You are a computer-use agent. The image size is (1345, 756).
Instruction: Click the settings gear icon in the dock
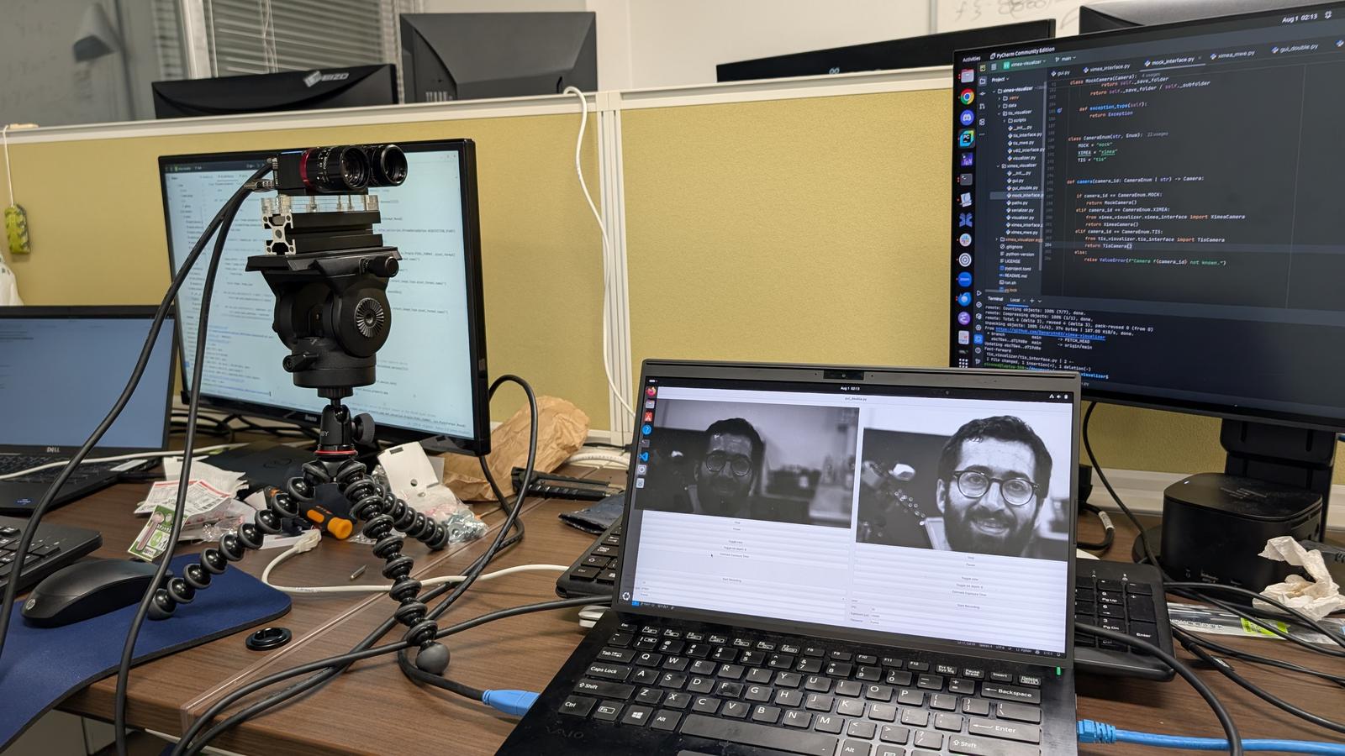pyautogui.click(x=965, y=258)
